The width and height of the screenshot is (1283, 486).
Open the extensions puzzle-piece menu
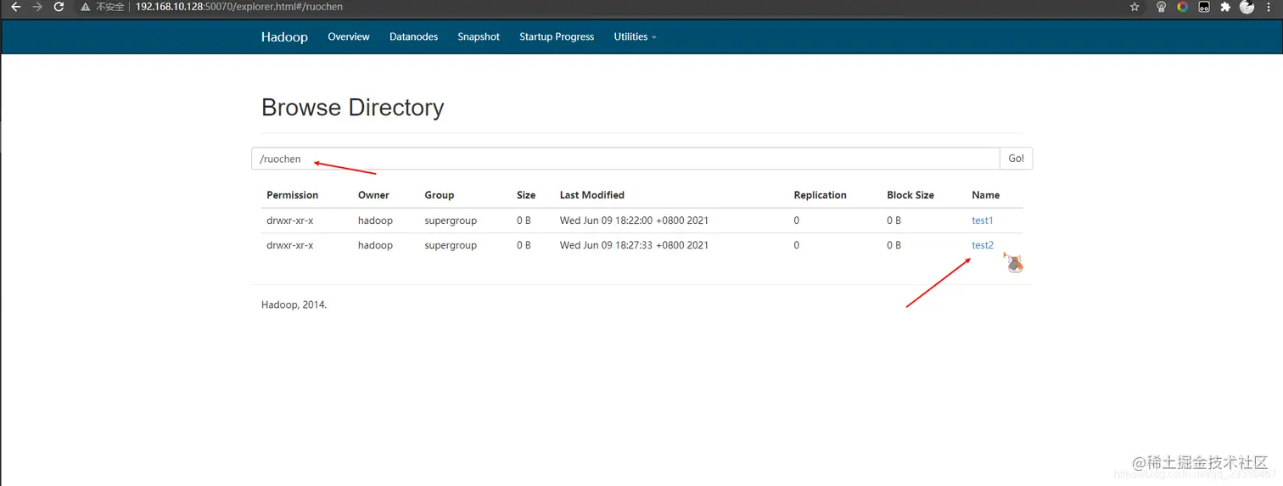1225,7
